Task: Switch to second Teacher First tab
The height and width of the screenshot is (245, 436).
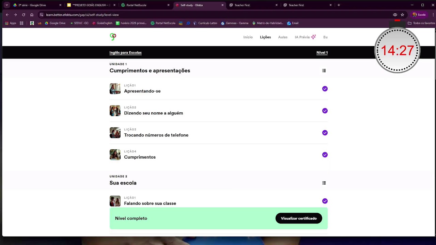Action: coord(308,5)
